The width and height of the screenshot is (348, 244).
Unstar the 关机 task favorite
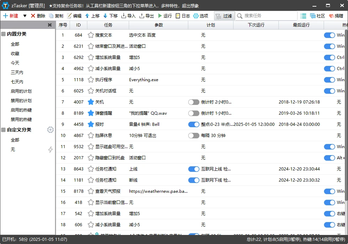coord(90,102)
